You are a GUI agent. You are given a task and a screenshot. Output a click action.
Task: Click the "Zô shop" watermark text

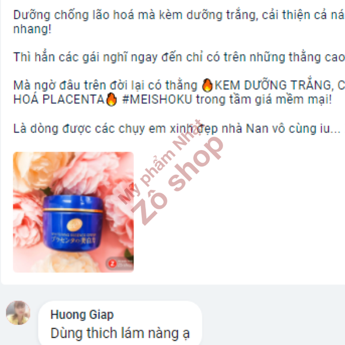pos(178,181)
